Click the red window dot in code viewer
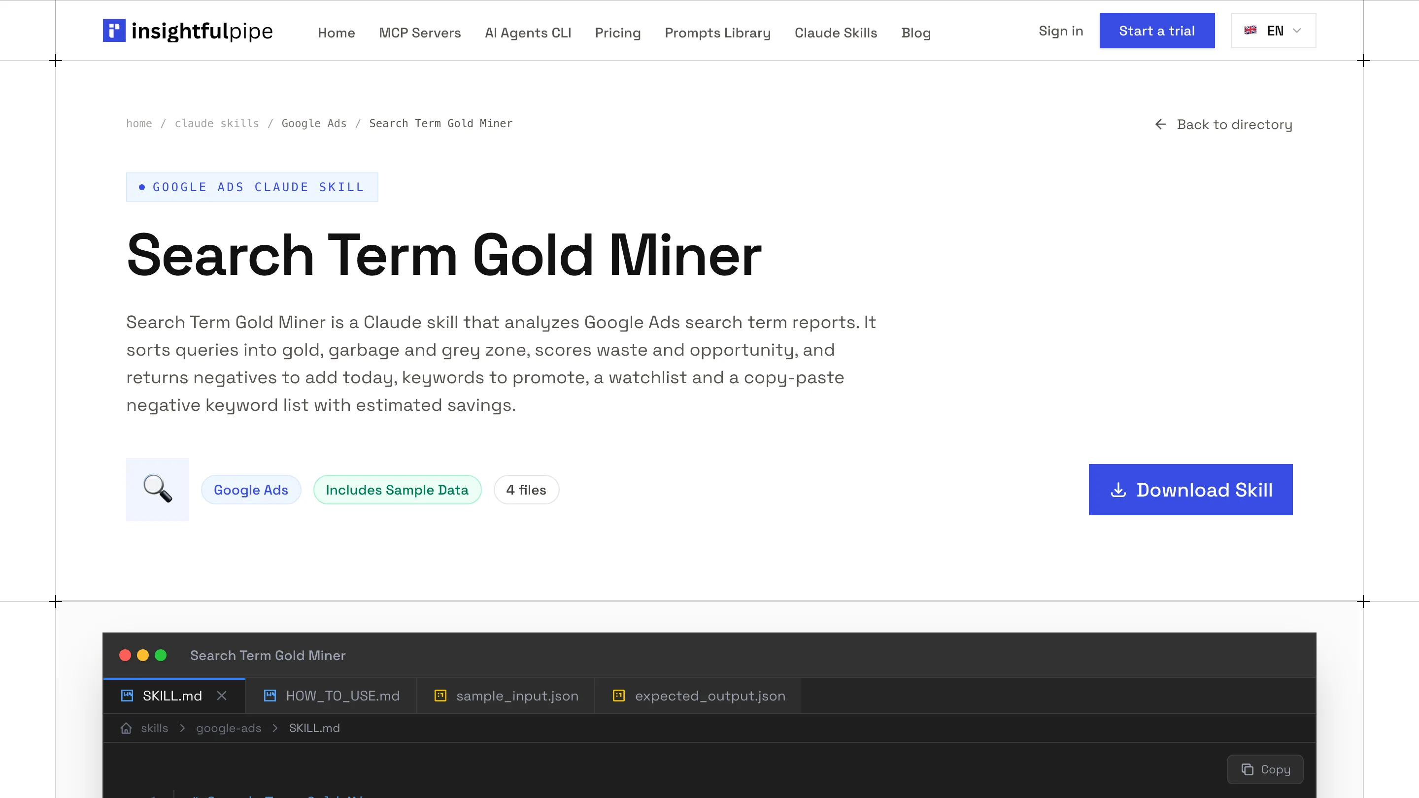This screenshot has width=1419, height=798. click(x=125, y=655)
